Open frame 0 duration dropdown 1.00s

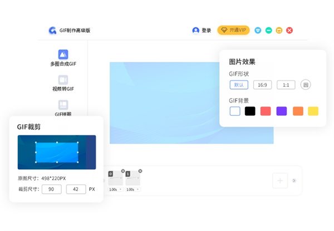[x=115, y=189]
